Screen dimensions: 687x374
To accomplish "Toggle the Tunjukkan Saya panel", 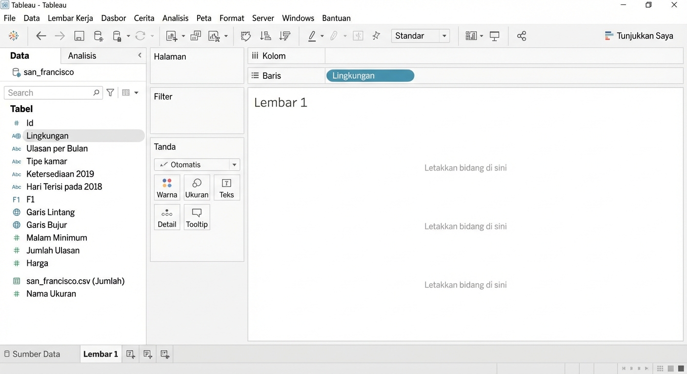I will pyautogui.click(x=639, y=36).
